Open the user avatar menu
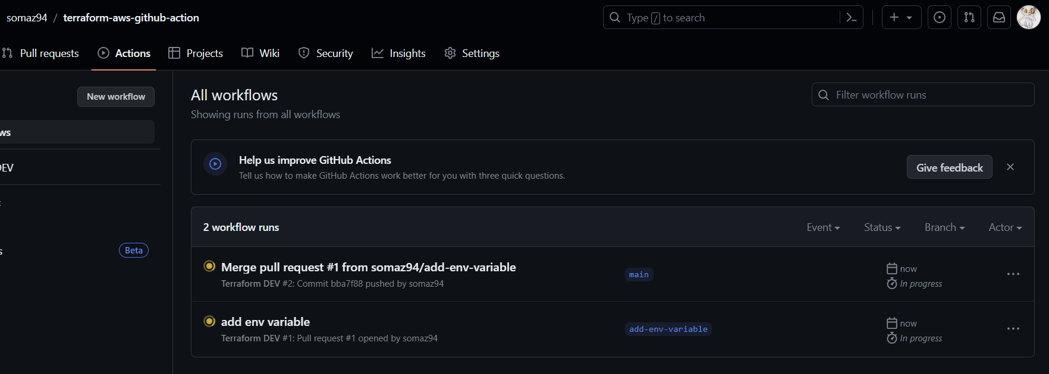The image size is (1049, 374). point(1029,18)
